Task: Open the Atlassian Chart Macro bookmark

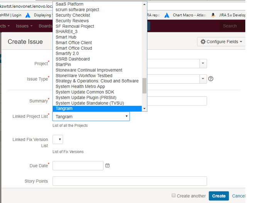Action: [185, 15]
